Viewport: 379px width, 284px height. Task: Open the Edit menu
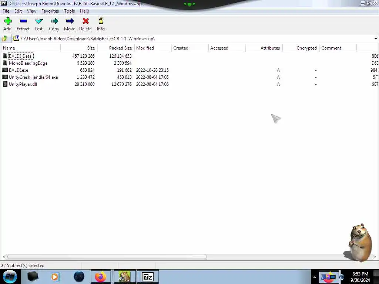pyautogui.click(x=18, y=11)
